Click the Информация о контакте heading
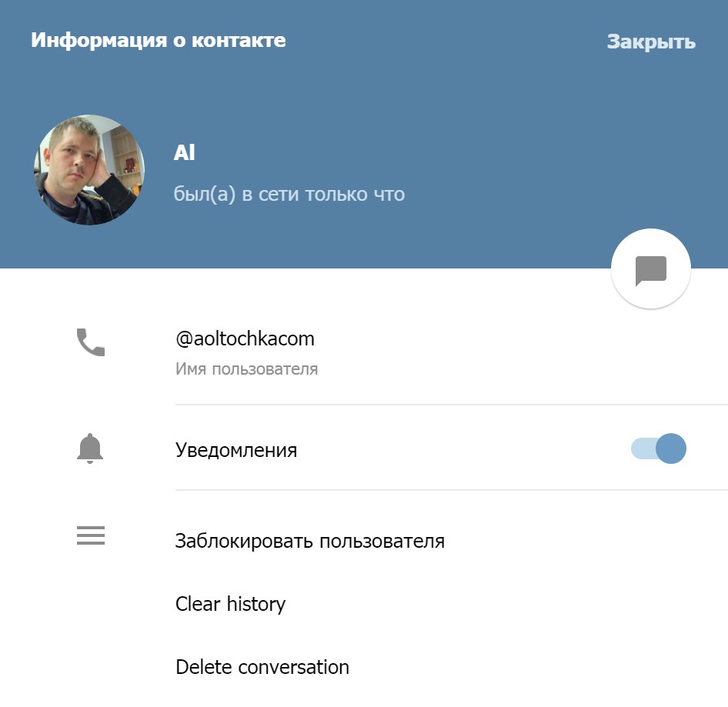This screenshot has width=728, height=707. [x=159, y=40]
